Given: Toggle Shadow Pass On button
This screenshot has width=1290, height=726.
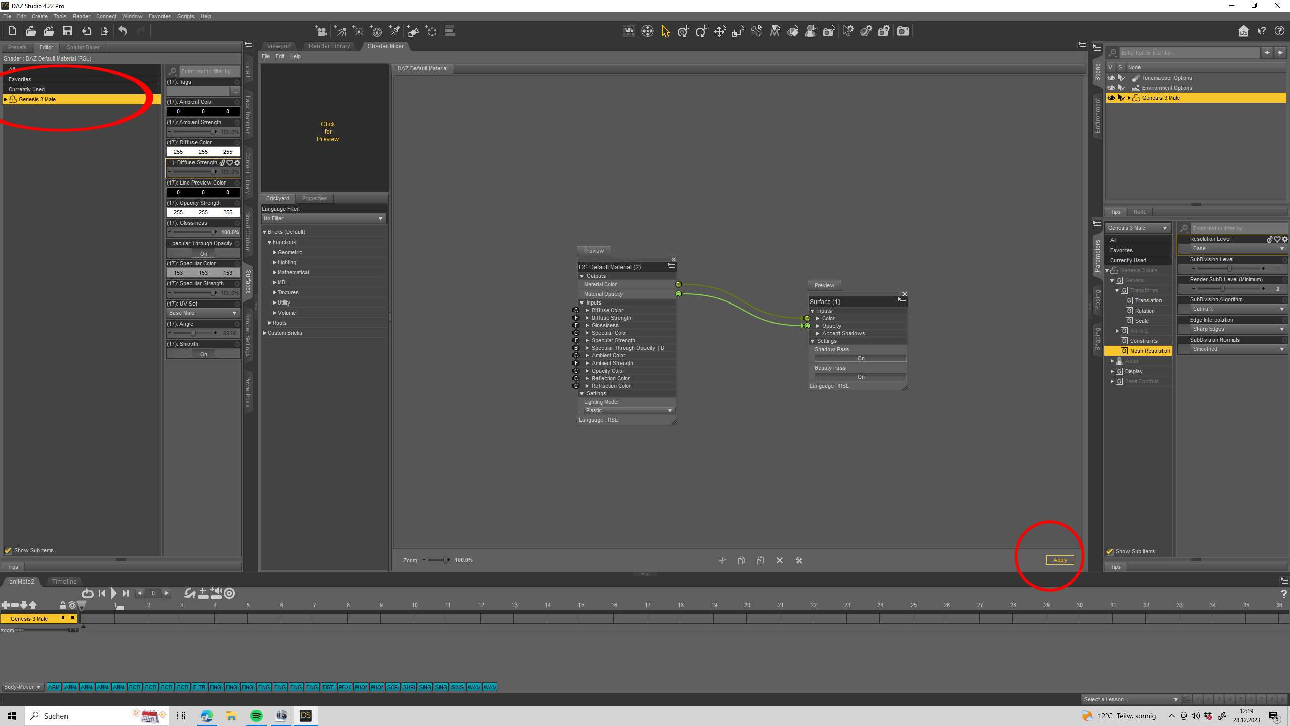Looking at the screenshot, I should pos(860,358).
